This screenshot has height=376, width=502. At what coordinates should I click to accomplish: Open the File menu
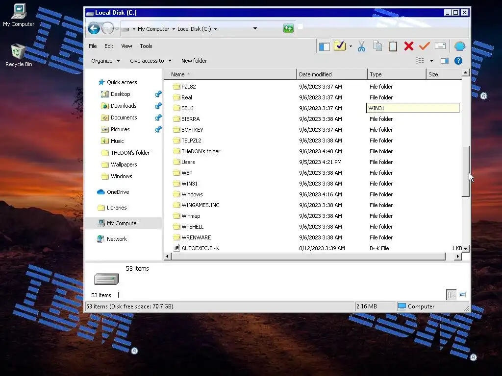click(93, 46)
